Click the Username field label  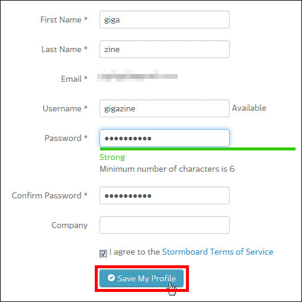tap(65, 108)
